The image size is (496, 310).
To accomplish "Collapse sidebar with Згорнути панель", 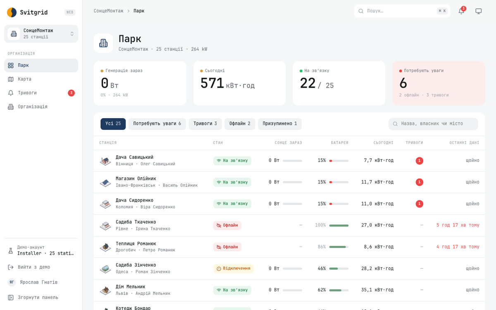I will (x=41, y=298).
